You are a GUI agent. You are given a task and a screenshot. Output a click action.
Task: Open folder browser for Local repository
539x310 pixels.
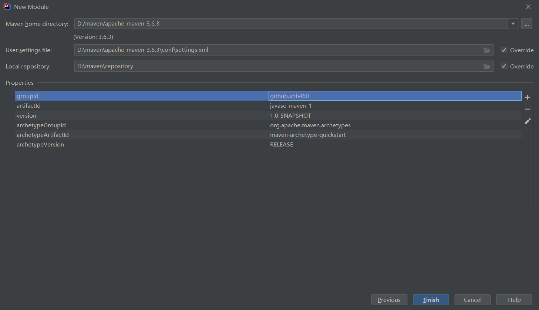487,66
